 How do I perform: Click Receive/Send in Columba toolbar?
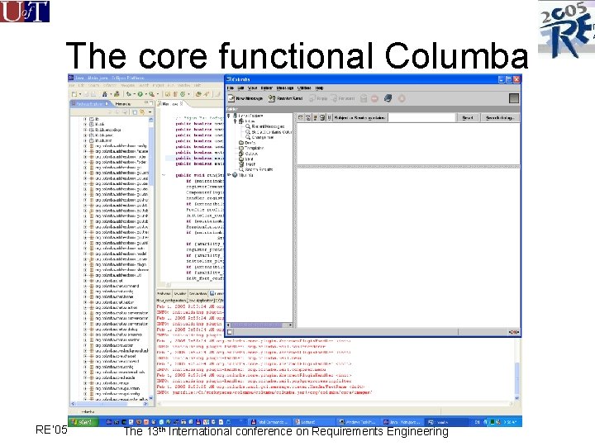(x=285, y=98)
